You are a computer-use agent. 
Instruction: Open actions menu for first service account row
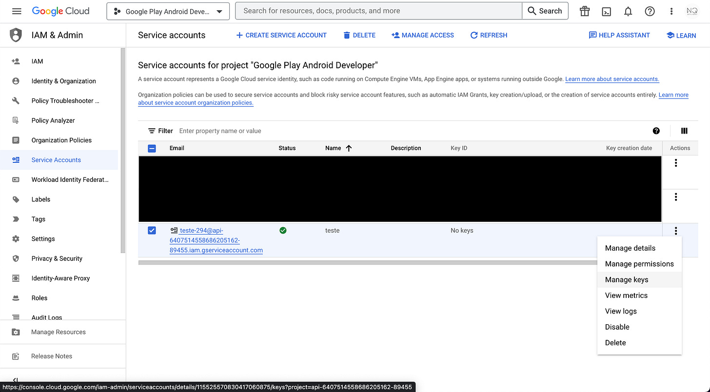(x=675, y=163)
